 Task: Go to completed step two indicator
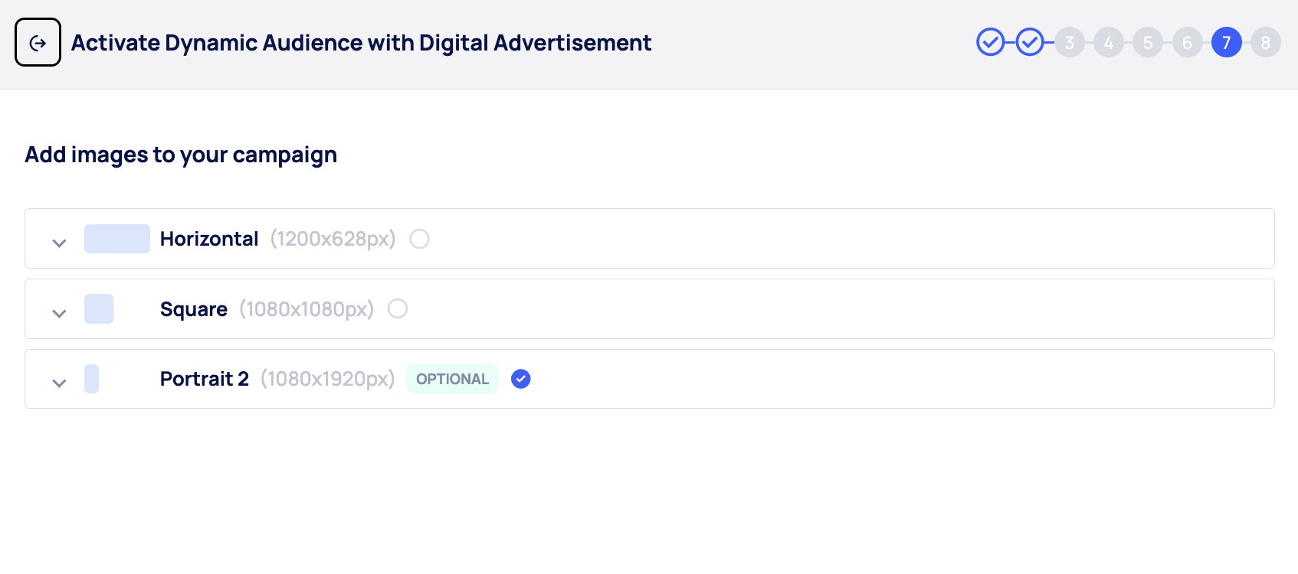[1030, 43]
